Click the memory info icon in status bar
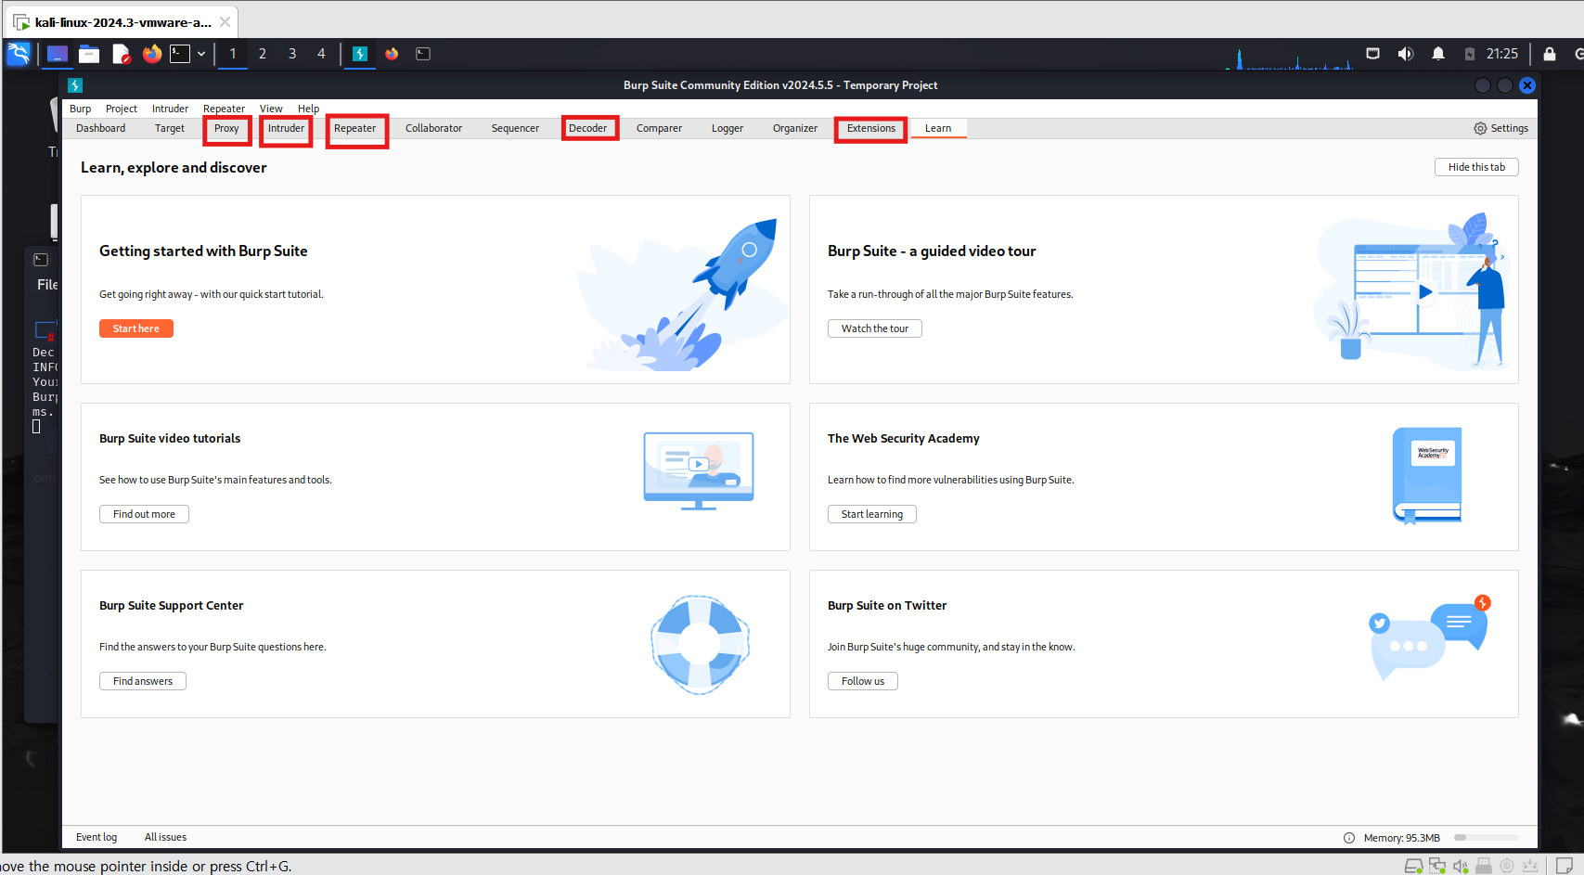Image resolution: width=1584 pixels, height=875 pixels. [1349, 838]
